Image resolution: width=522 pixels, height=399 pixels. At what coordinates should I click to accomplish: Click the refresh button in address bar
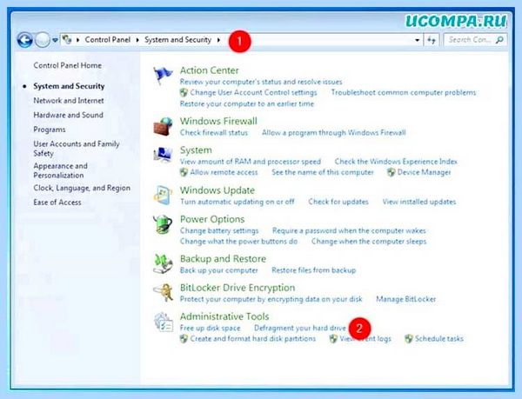point(432,40)
